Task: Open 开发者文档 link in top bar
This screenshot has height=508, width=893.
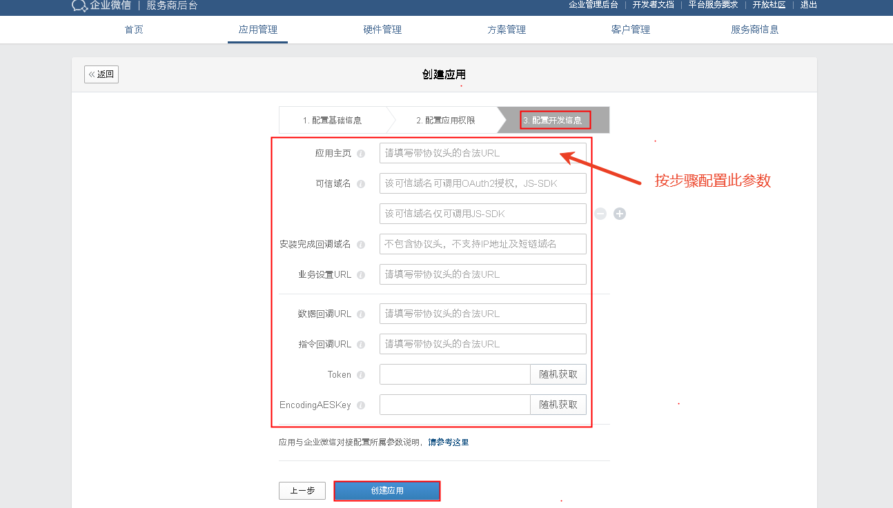Action: click(653, 5)
